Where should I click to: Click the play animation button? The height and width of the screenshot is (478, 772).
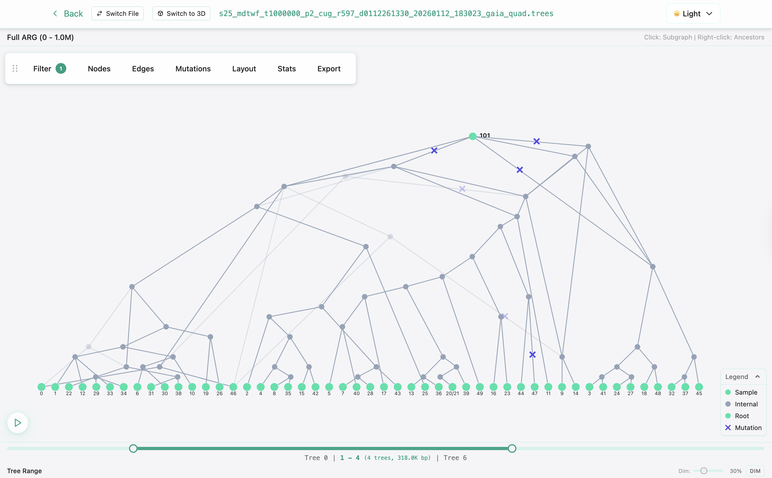click(18, 423)
